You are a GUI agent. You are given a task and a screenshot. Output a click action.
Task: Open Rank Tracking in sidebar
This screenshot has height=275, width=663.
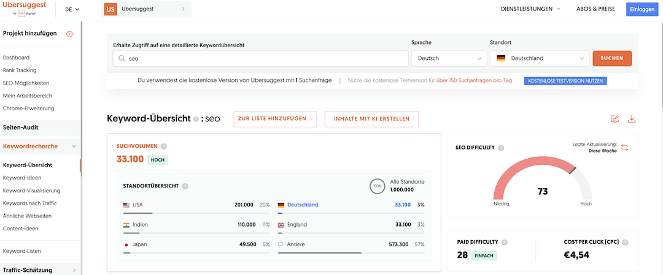click(20, 70)
